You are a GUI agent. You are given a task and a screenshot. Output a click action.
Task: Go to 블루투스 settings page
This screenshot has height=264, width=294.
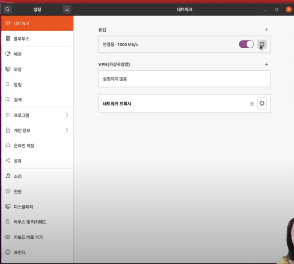click(x=37, y=38)
